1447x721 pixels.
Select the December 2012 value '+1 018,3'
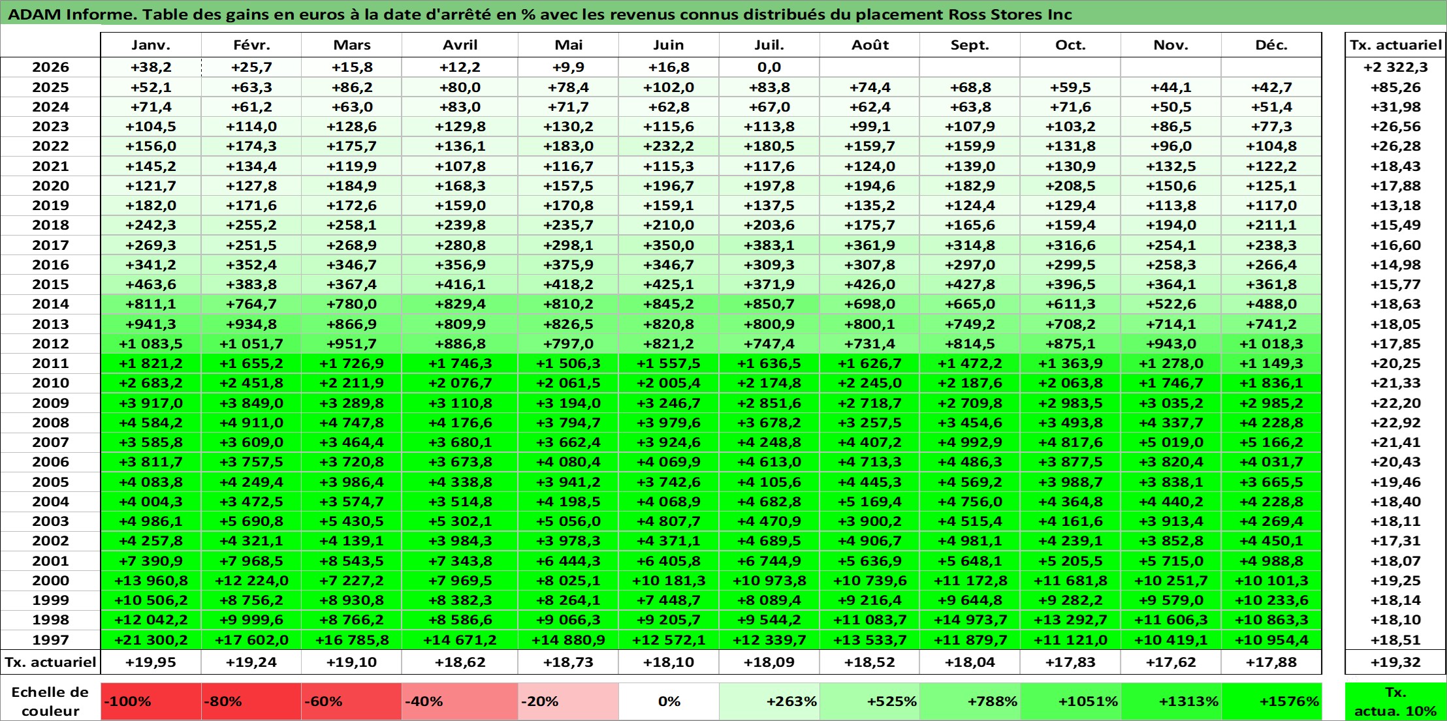coord(1271,344)
